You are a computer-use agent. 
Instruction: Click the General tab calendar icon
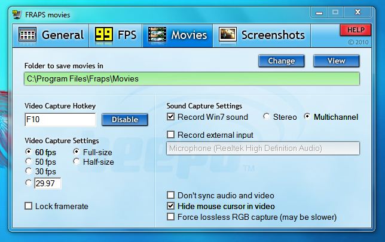pos(27,35)
